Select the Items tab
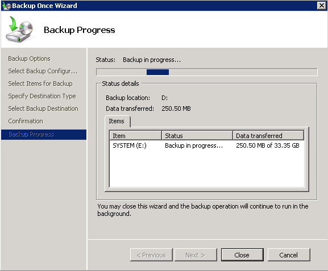328x271 pixels. pos(117,121)
